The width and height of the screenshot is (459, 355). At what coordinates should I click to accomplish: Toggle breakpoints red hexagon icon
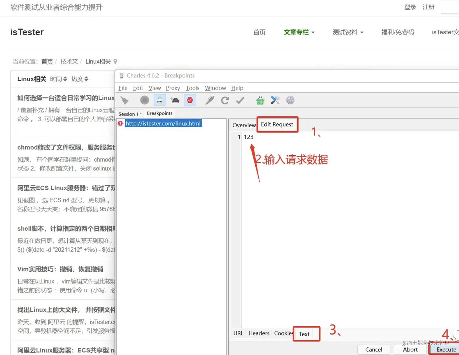[x=190, y=100]
